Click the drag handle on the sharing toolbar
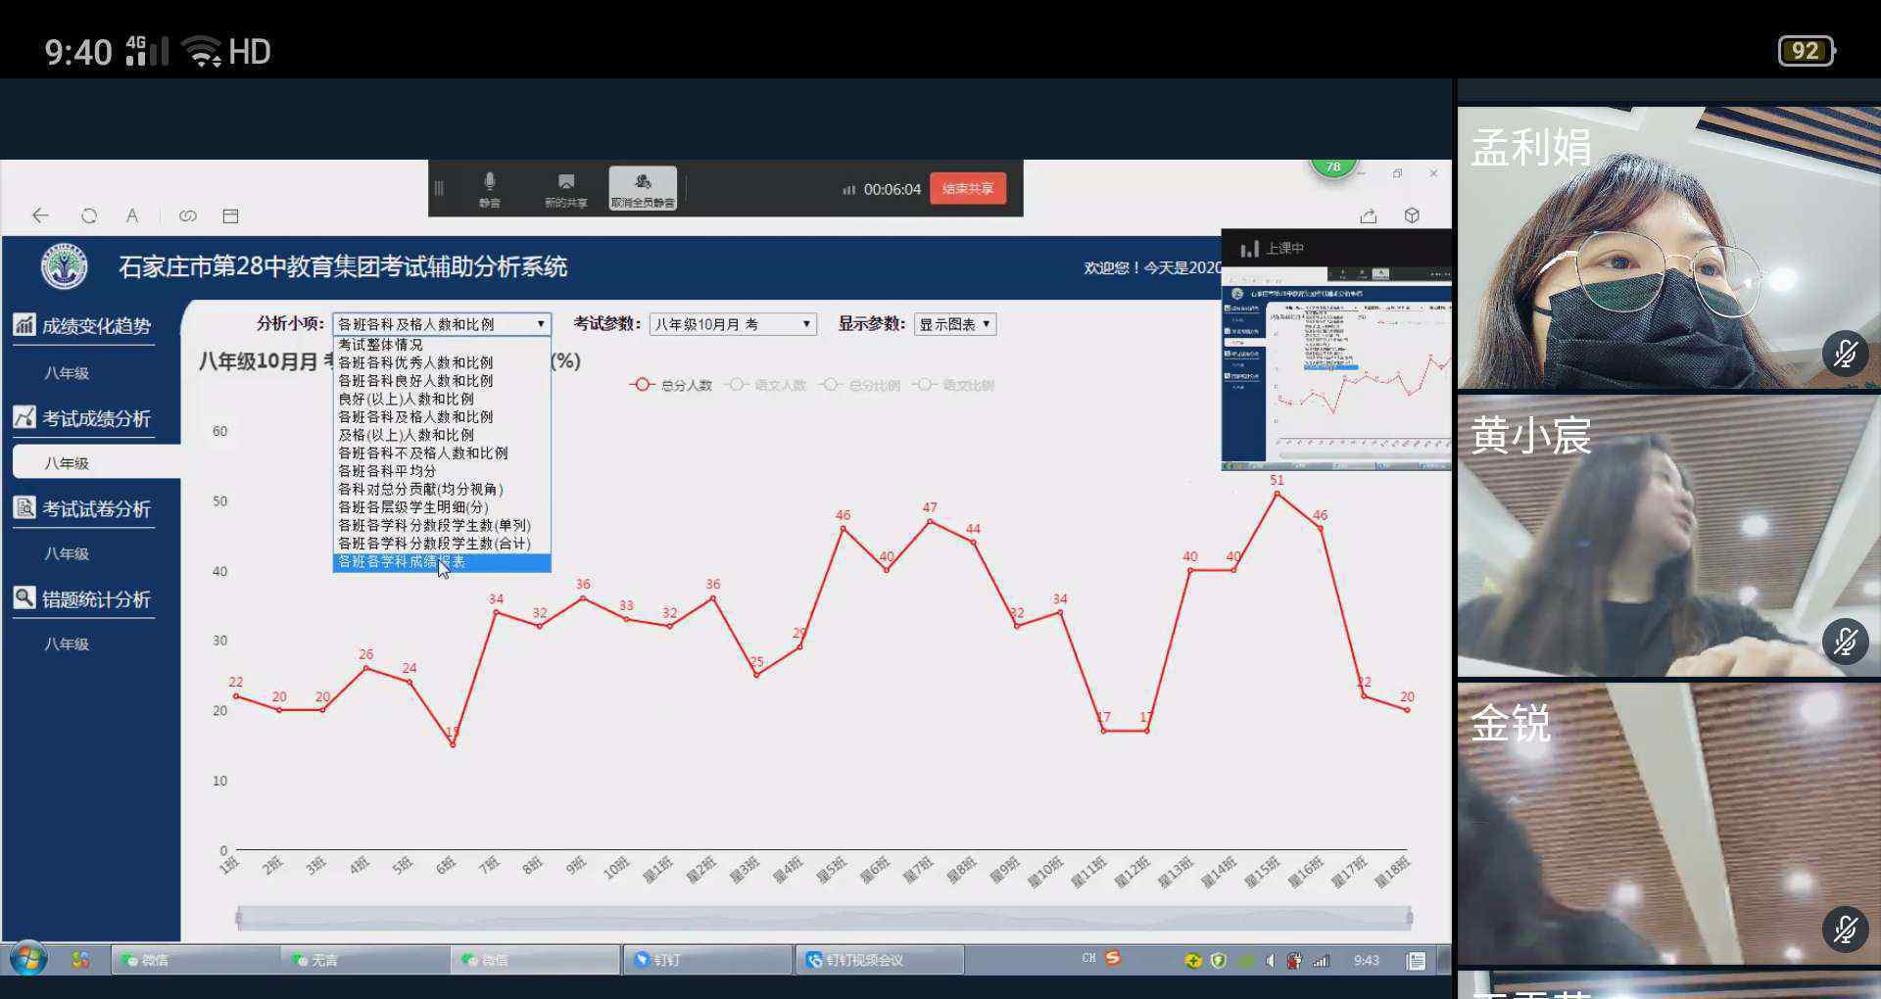This screenshot has height=999, width=1881. [439, 188]
